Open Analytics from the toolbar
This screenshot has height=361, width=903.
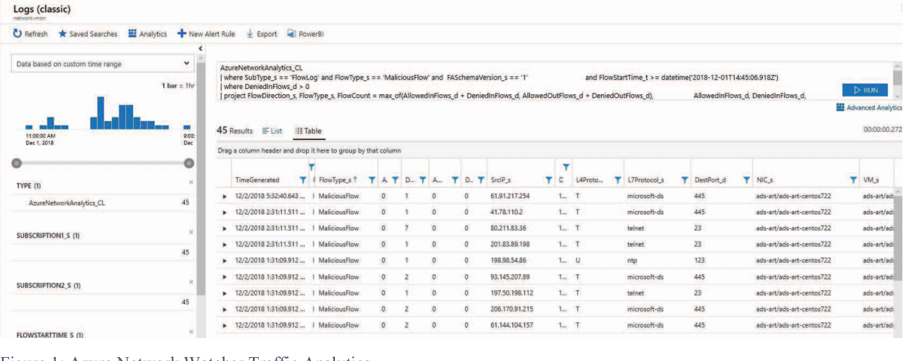[x=148, y=34]
